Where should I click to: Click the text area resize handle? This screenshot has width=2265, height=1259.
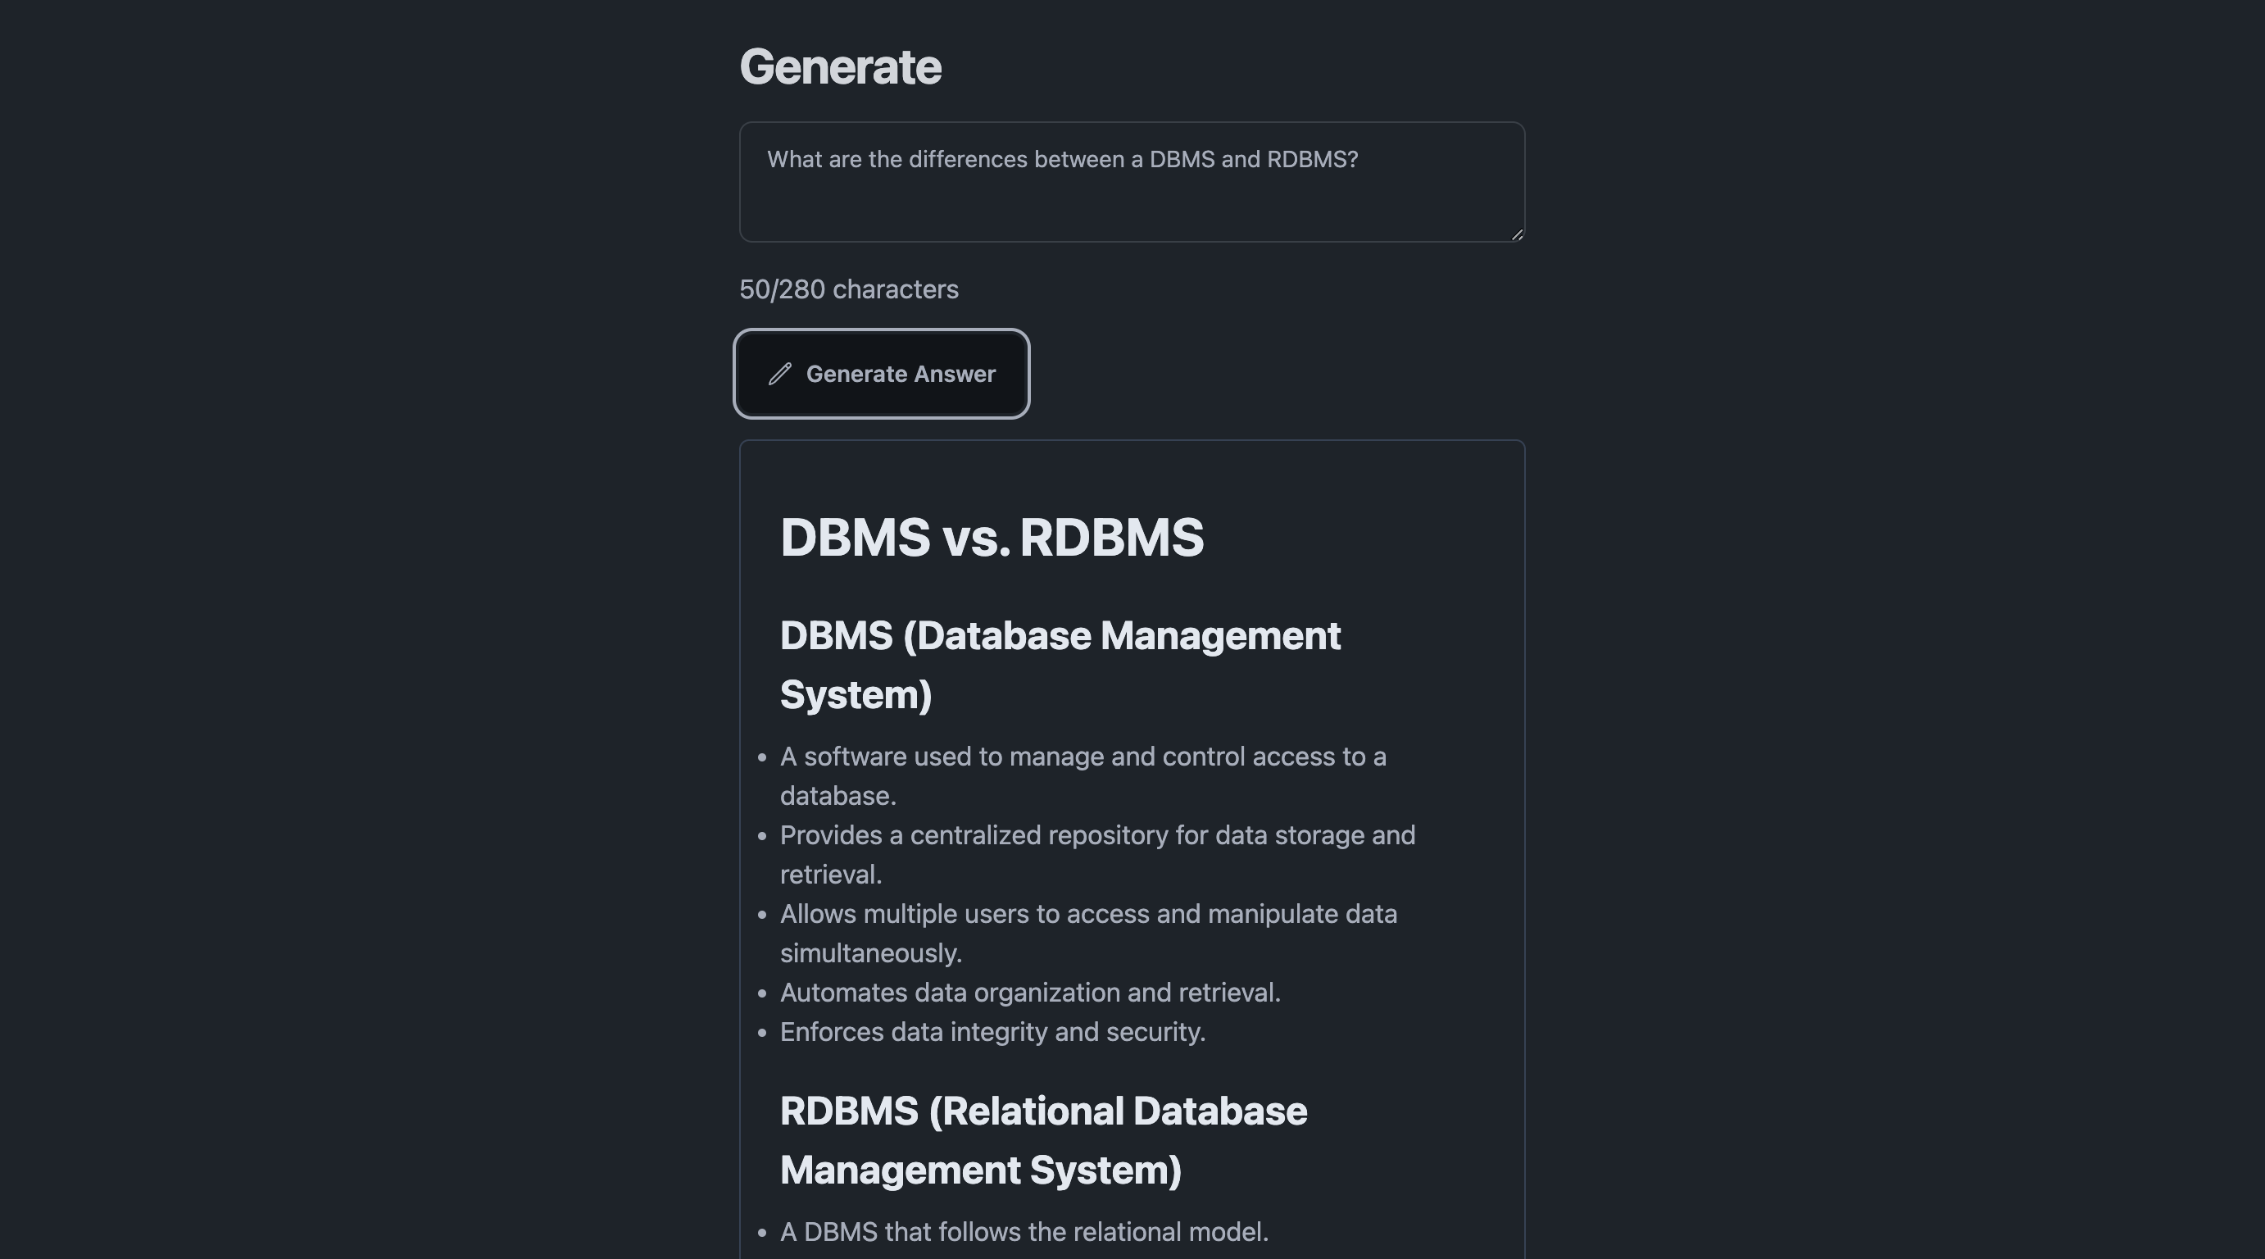1517,234
